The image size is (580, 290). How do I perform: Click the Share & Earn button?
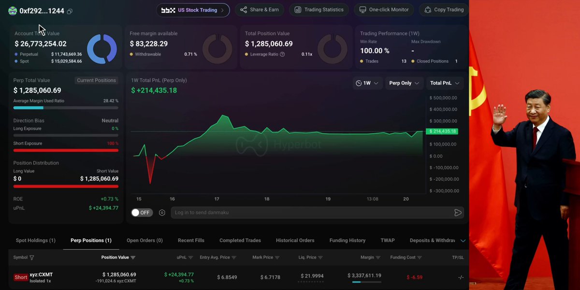[260, 10]
